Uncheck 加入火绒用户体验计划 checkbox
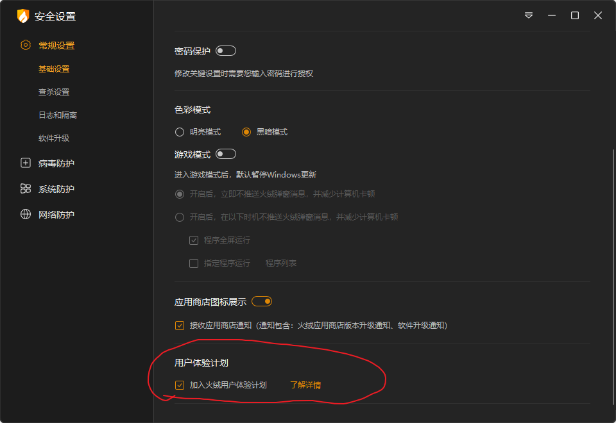The height and width of the screenshot is (423, 616). pyautogui.click(x=180, y=385)
